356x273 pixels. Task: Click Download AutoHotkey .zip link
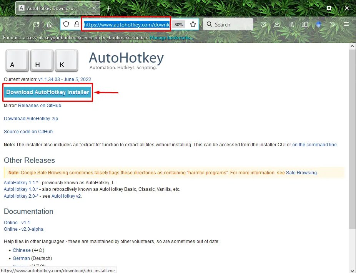pos(31,119)
